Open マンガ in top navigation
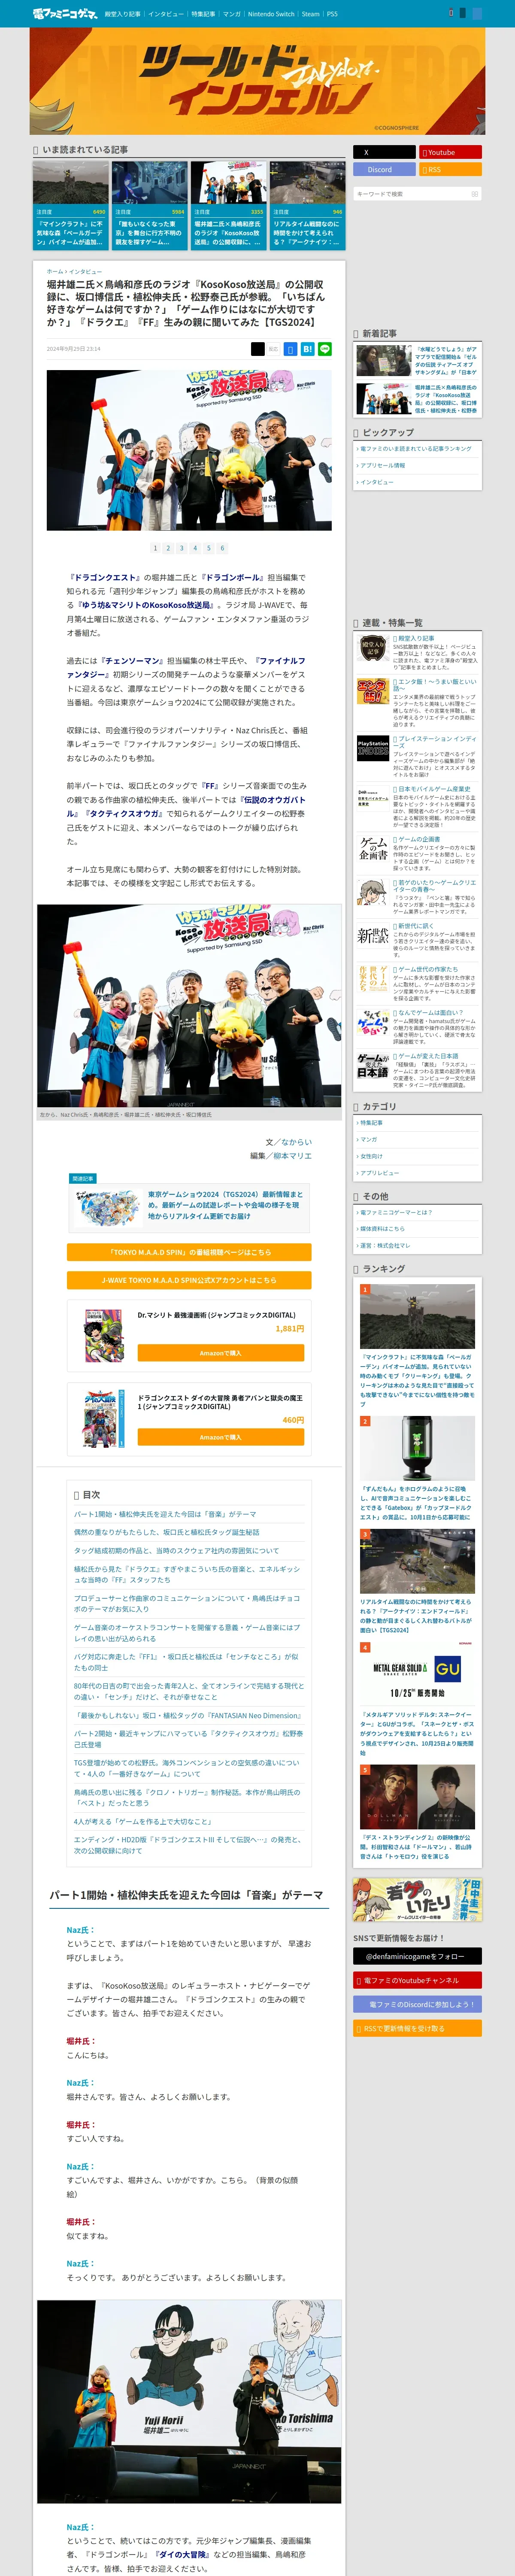The image size is (515, 2576). click(232, 14)
